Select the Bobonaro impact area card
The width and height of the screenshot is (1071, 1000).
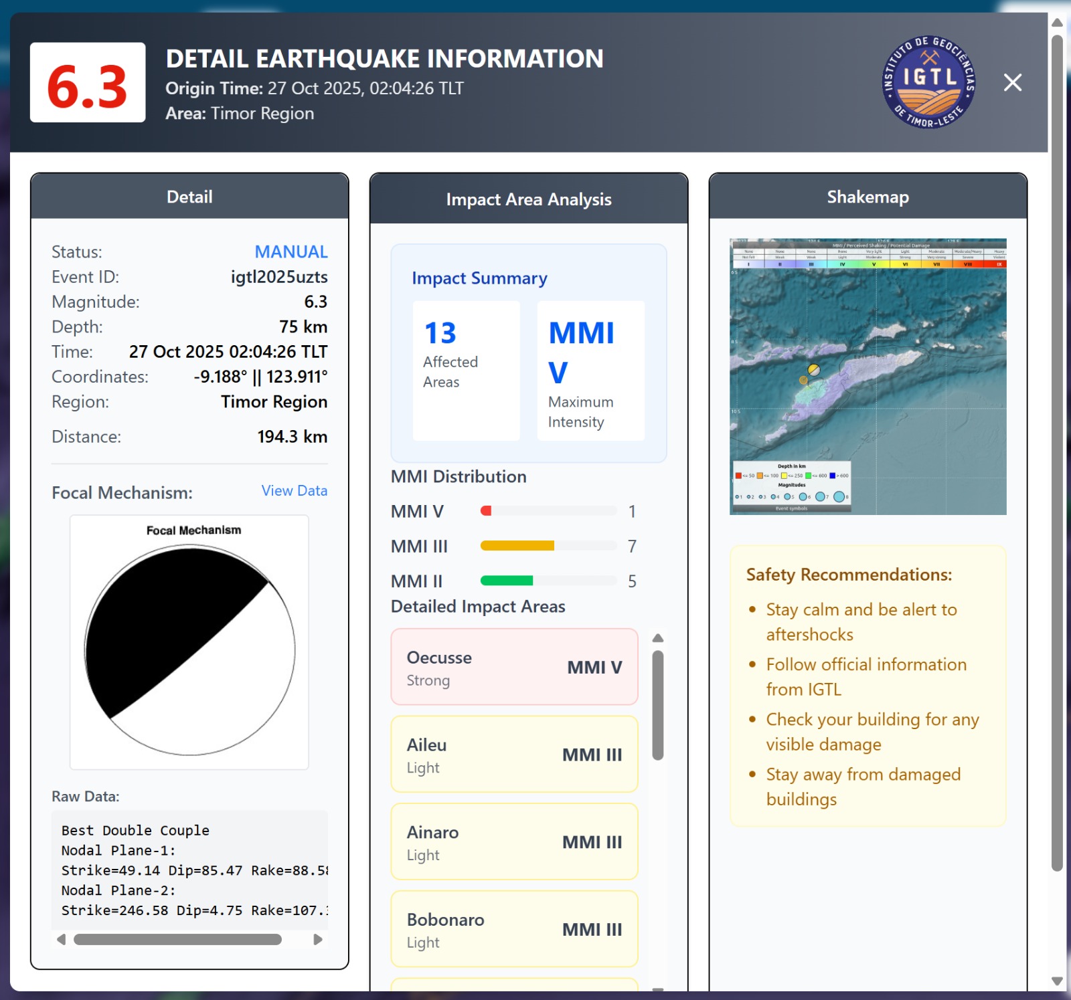tap(514, 929)
